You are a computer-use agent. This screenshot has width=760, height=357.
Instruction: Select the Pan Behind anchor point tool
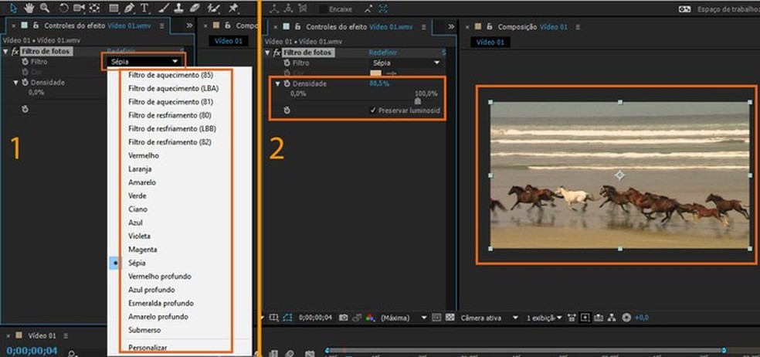tap(94, 7)
